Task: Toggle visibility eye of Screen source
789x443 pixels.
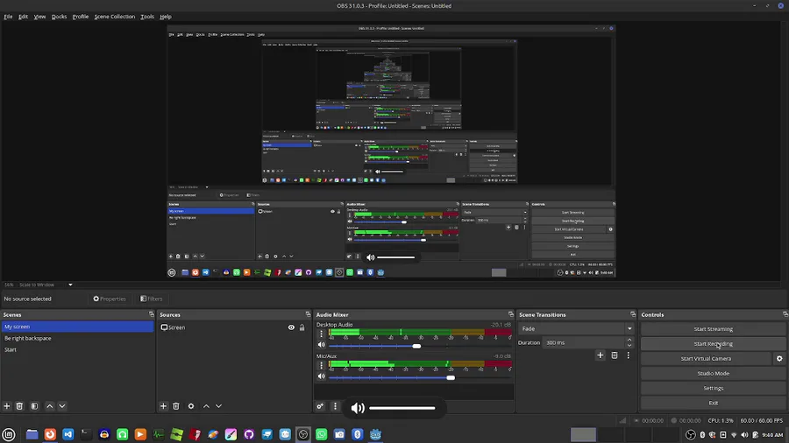Action: coord(291,327)
